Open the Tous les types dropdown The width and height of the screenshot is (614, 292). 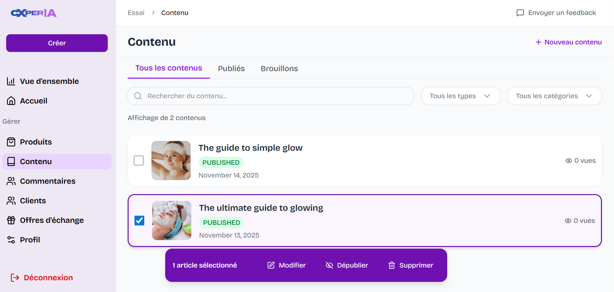click(461, 96)
